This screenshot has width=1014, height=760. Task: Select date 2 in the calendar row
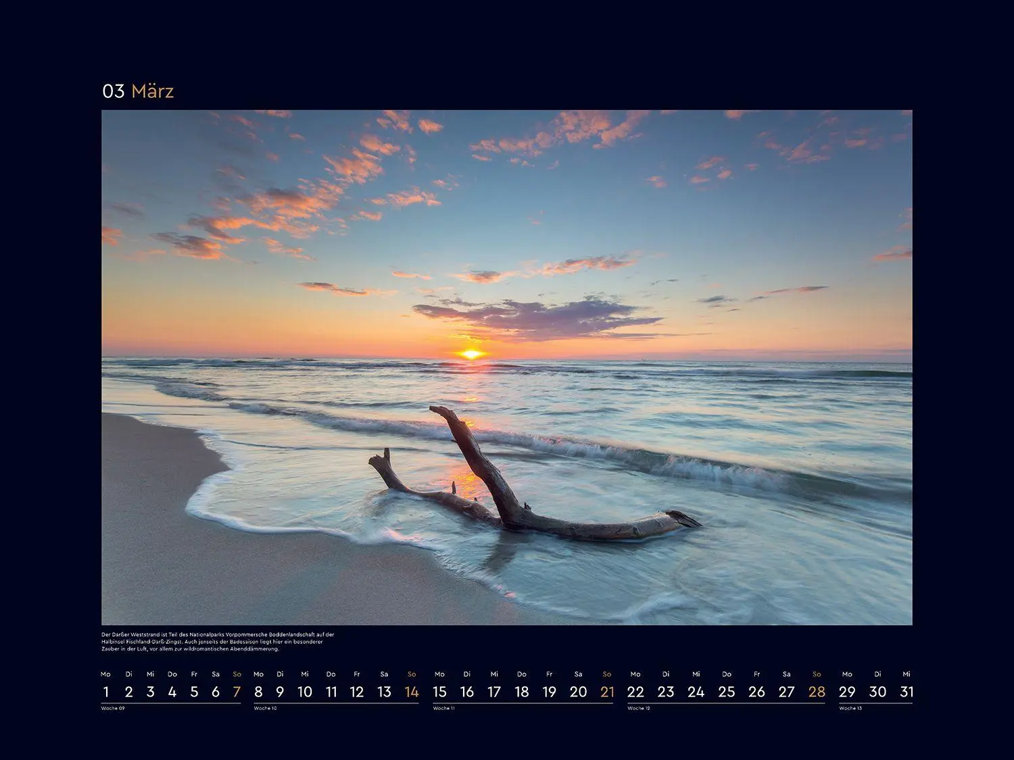[x=128, y=692]
